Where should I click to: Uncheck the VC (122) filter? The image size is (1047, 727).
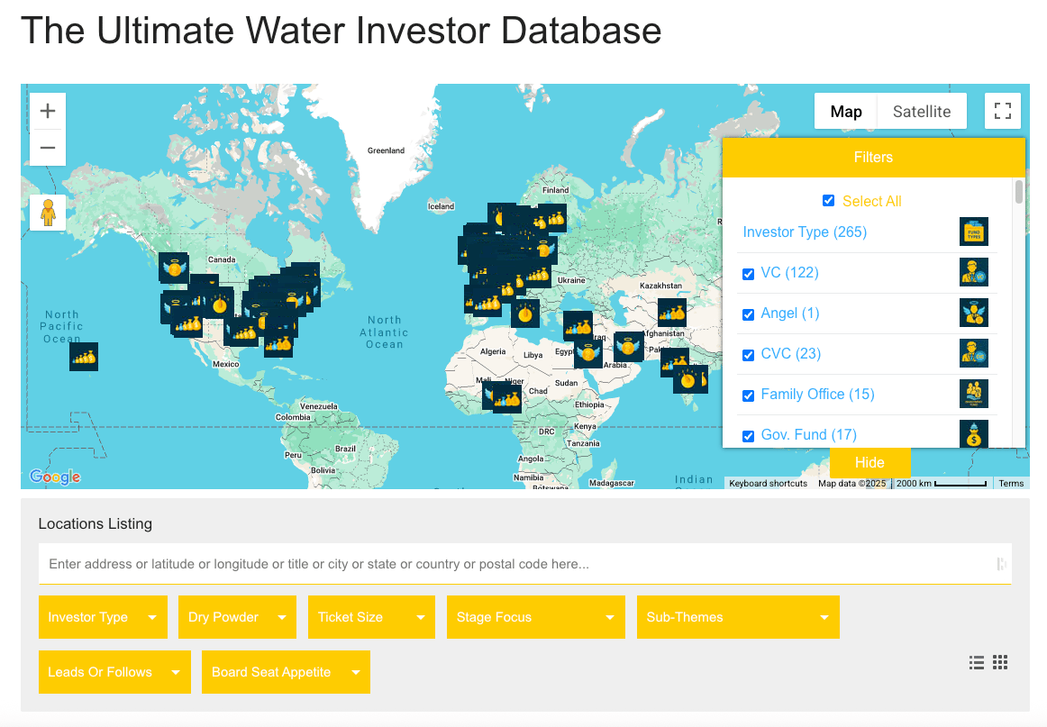[749, 274]
